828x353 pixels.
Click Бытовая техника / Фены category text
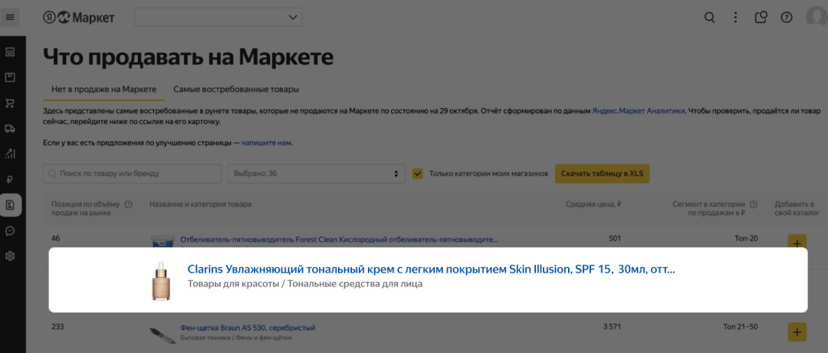point(236,338)
